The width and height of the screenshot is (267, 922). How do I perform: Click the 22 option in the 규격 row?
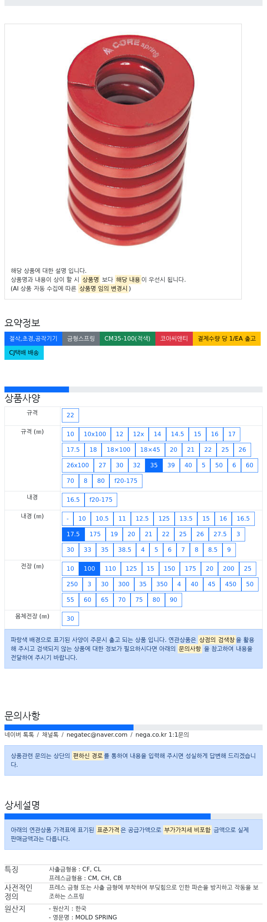coord(70,415)
